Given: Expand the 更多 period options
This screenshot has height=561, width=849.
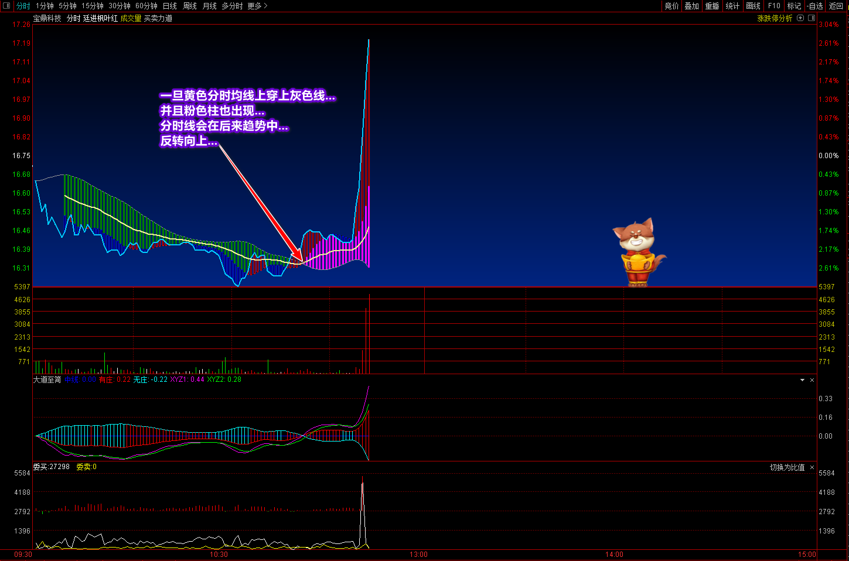Looking at the screenshot, I should coord(257,6).
